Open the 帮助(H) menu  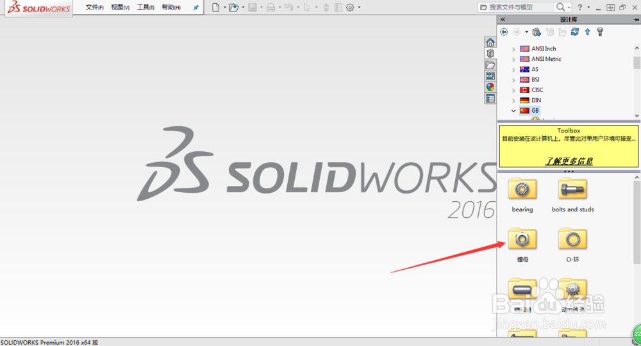[171, 7]
